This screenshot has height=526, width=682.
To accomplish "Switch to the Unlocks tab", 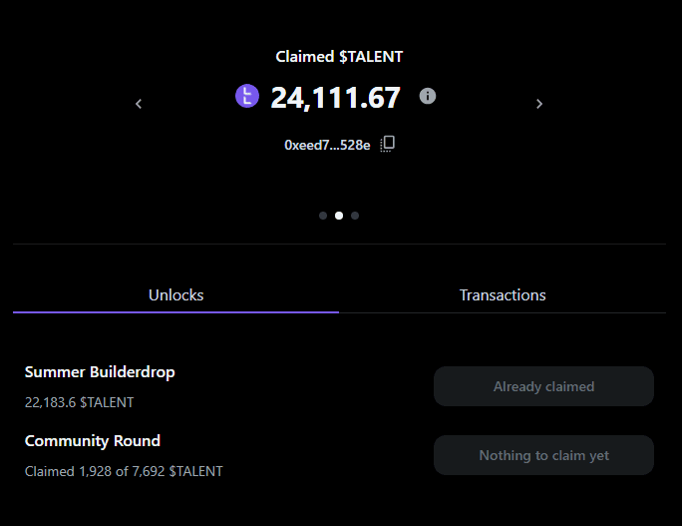I will pyautogui.click(x=175, y=295).
